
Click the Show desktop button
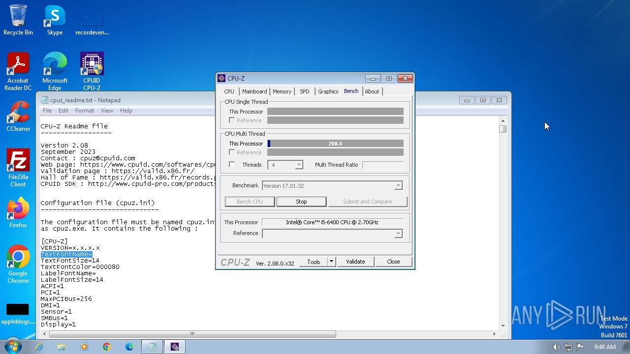(x=626, y=347)
